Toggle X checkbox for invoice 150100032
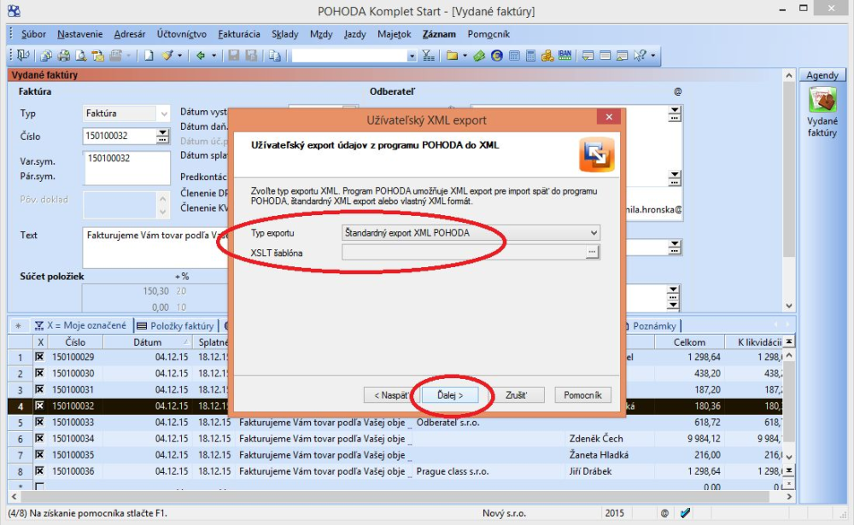This screenshot has height=525, width=854. pyautogui.click(x=40, y=405)
